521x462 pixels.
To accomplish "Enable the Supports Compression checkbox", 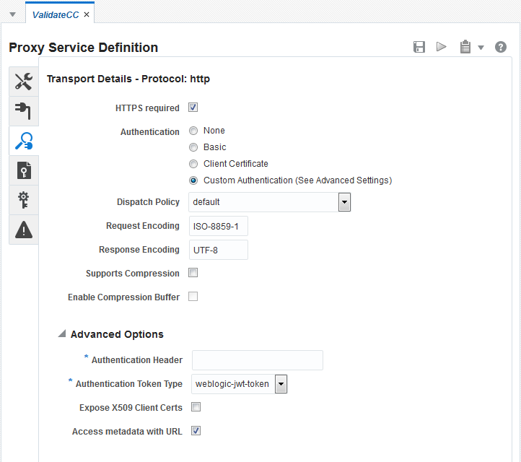I will [193, 274].
